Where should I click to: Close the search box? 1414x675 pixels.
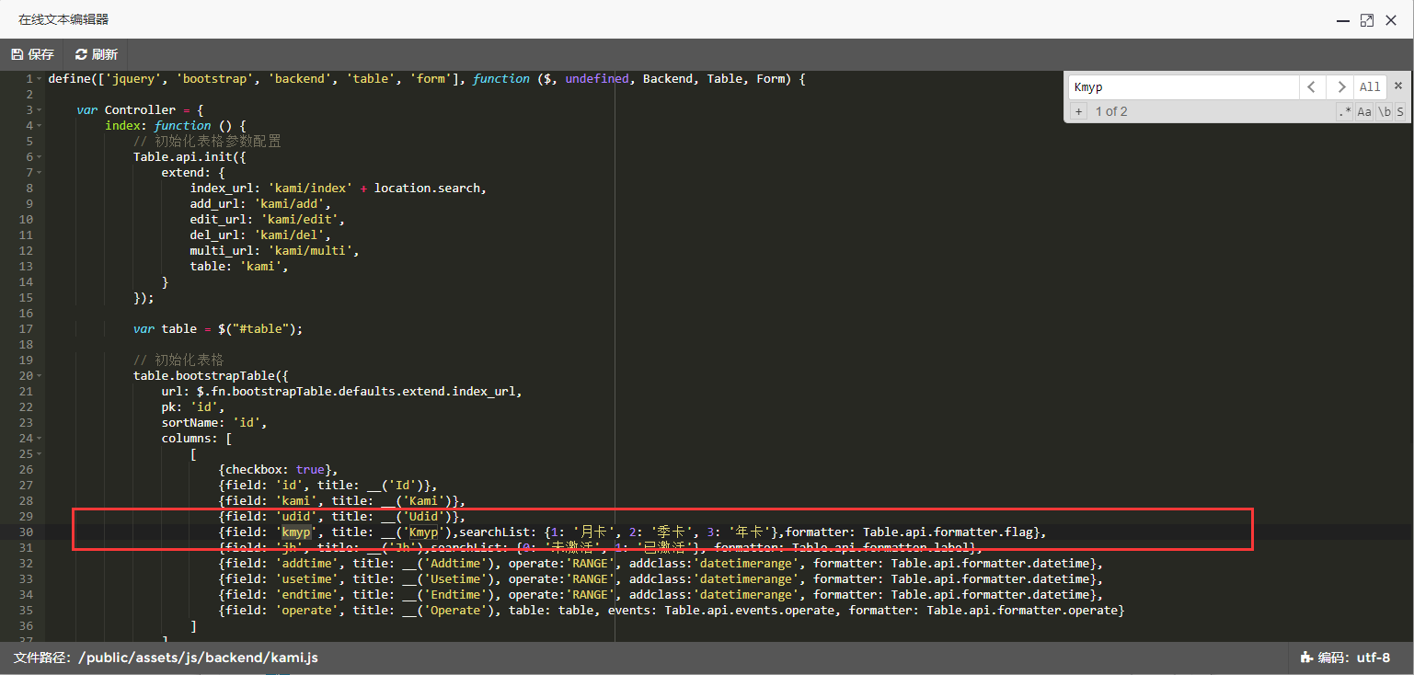point(1398,86)
